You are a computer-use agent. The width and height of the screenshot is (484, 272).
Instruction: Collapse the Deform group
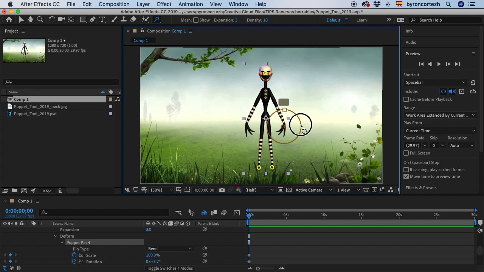pyautogui.click(x=56, y=236)
